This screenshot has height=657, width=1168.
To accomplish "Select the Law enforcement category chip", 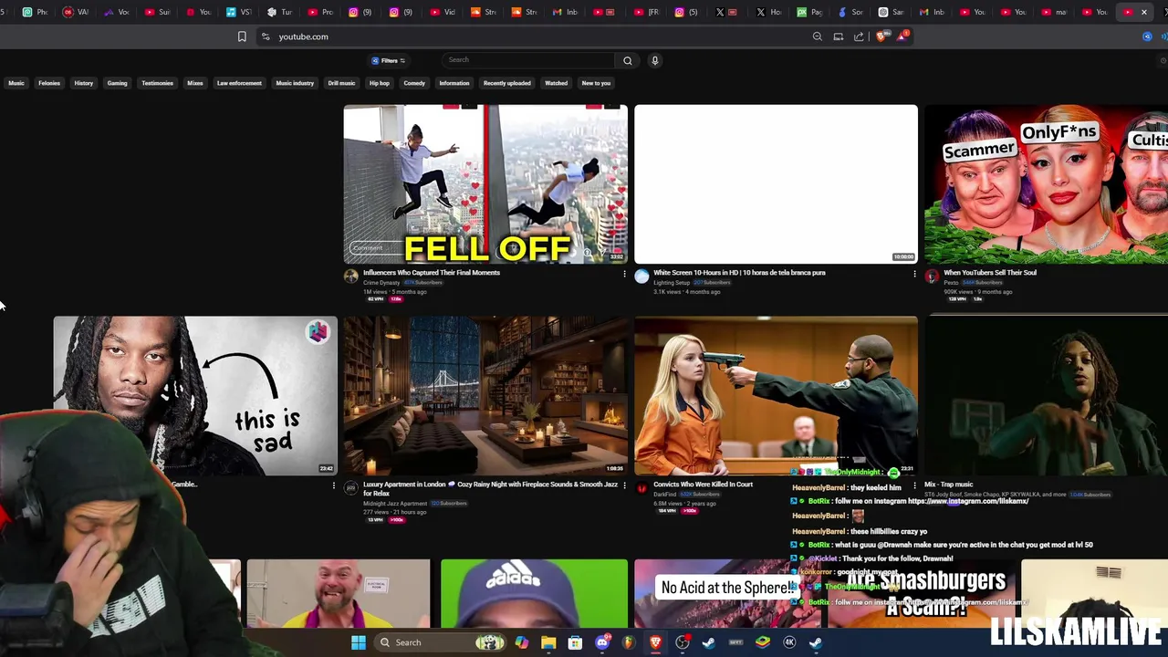I will (x=239, y=83).
